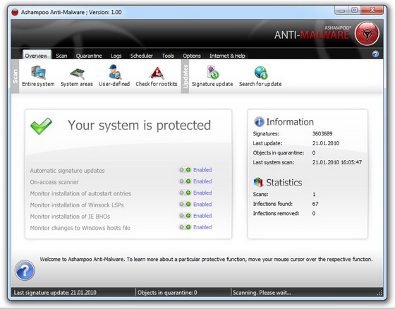The width and height of the screenshot is (395, 309).
Task: Click Enabled link for Winsock LSPs
Action: [x=202, y=204]
